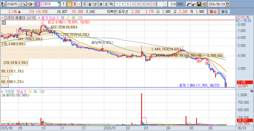Open the stock code history dropdown
Viewport: 254px width, 131px height.
tap(20, 4)
